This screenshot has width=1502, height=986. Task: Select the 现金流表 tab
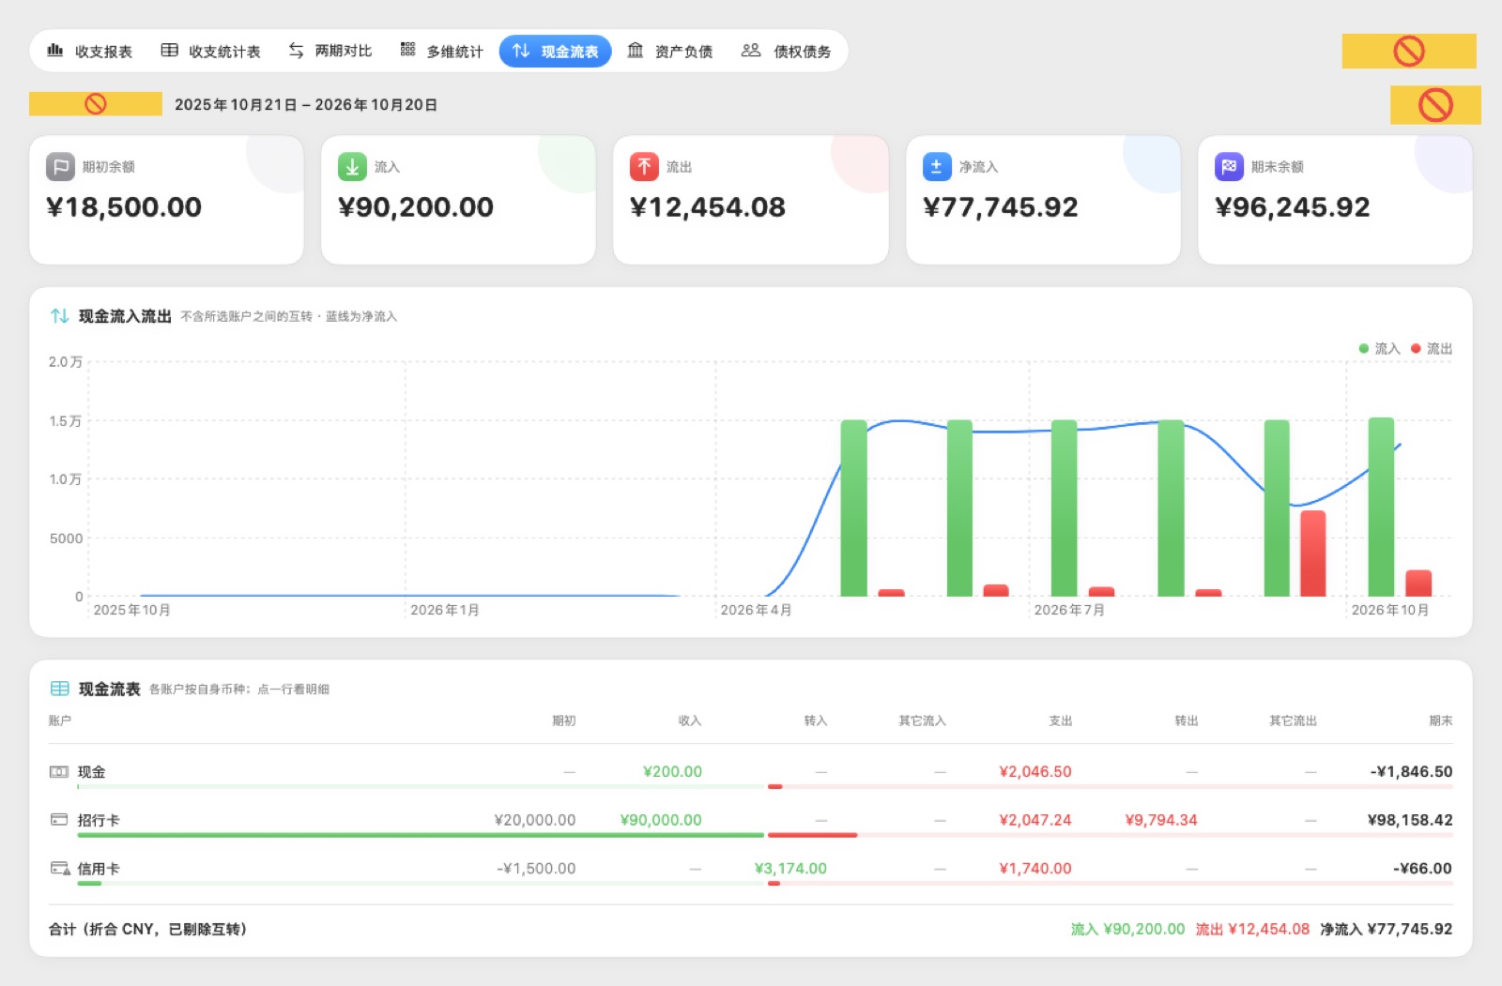tap(555, 52)
